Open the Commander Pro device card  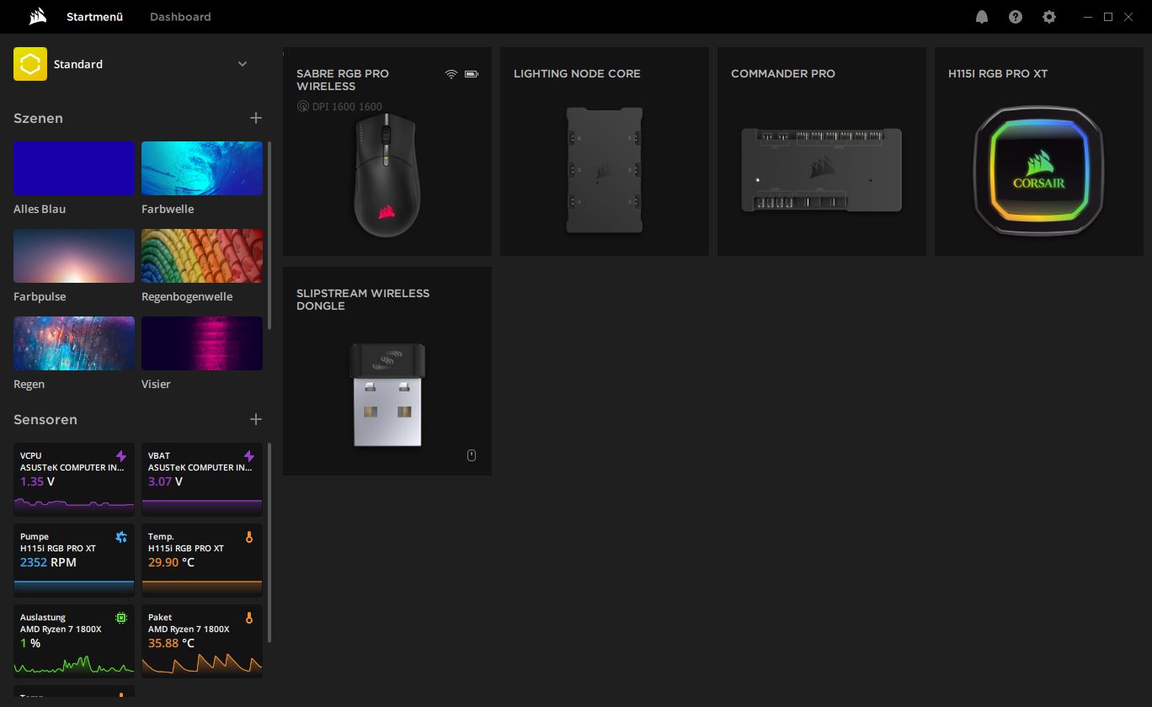tap(821, 151)
